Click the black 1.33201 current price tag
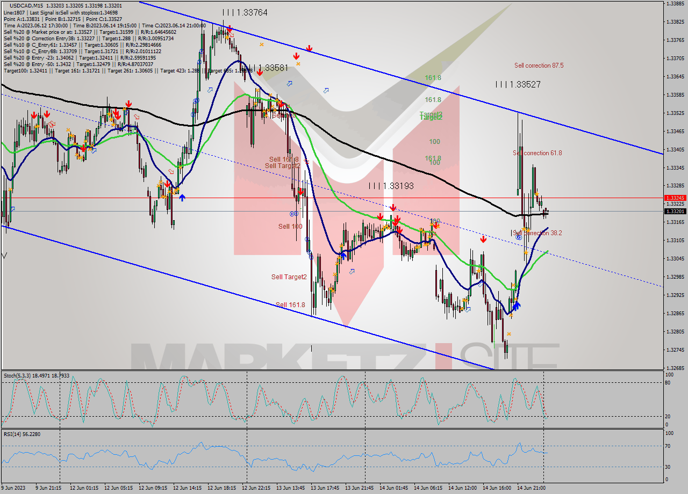Image resolution: width=688 pixels, height=494 pixels. click(676, 211)
